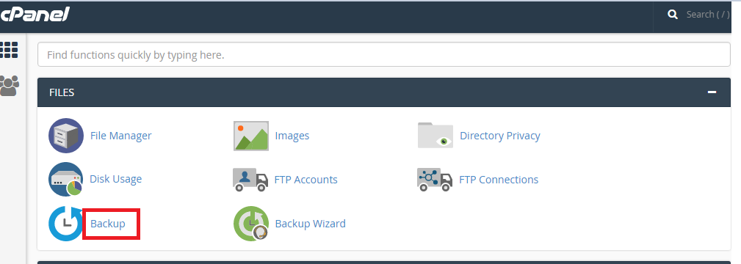Open the Disk Usage drive icon
The width and height of the screenshot is (741, 264).
(x=65, y=179)
